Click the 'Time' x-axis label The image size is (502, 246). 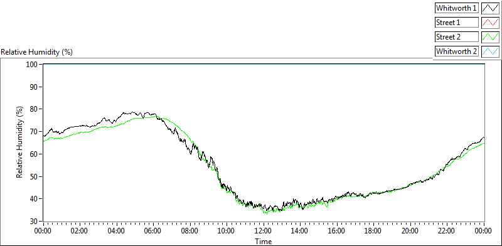click(x=264, y=241)
